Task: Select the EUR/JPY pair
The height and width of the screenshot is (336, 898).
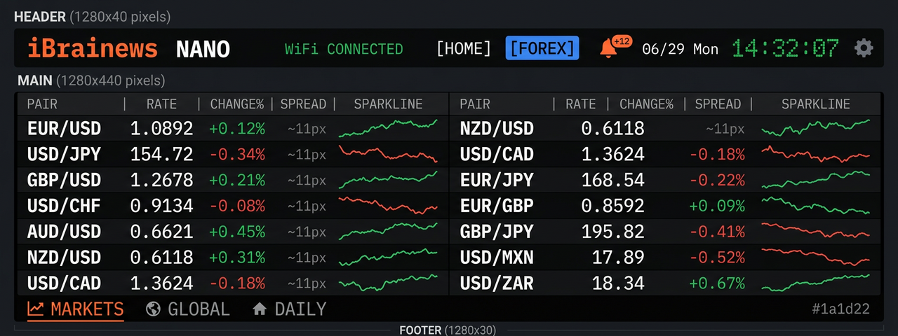Action: tap(497, 180)
